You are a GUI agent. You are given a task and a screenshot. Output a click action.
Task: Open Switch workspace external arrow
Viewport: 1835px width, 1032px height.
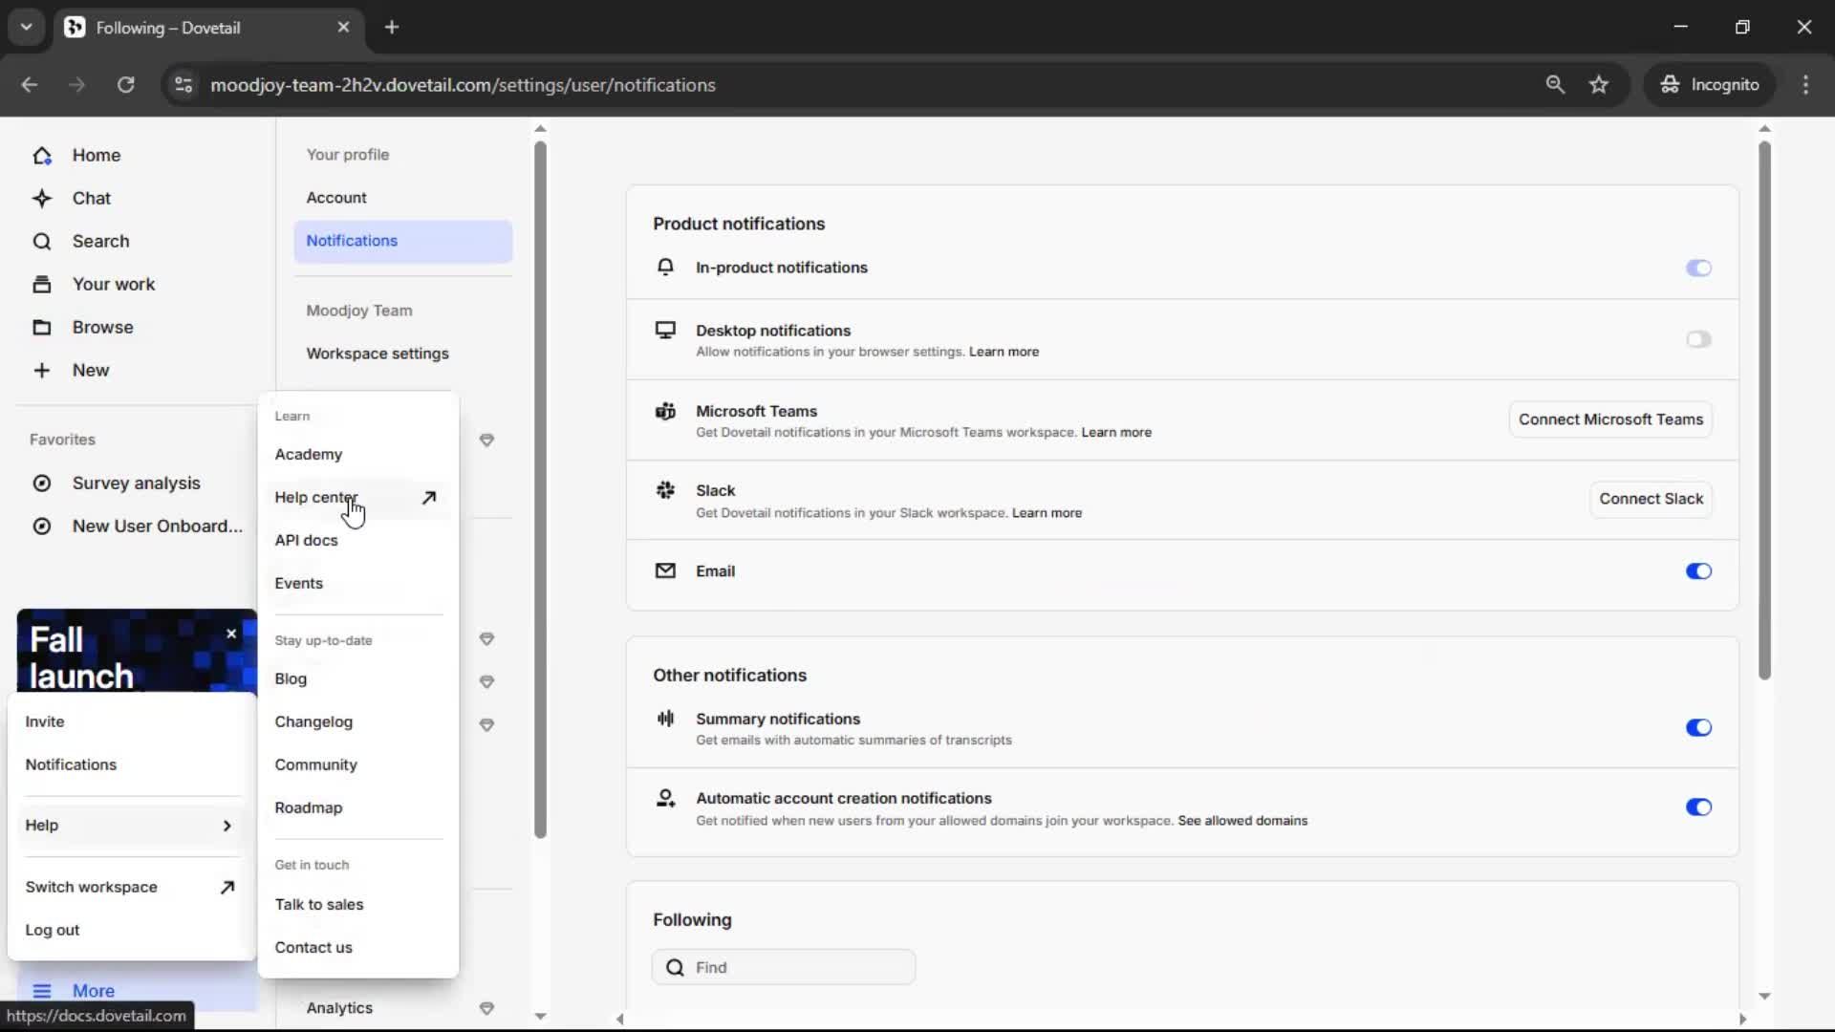(227, 888)
